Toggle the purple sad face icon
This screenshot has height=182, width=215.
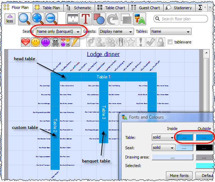point(45,42)
